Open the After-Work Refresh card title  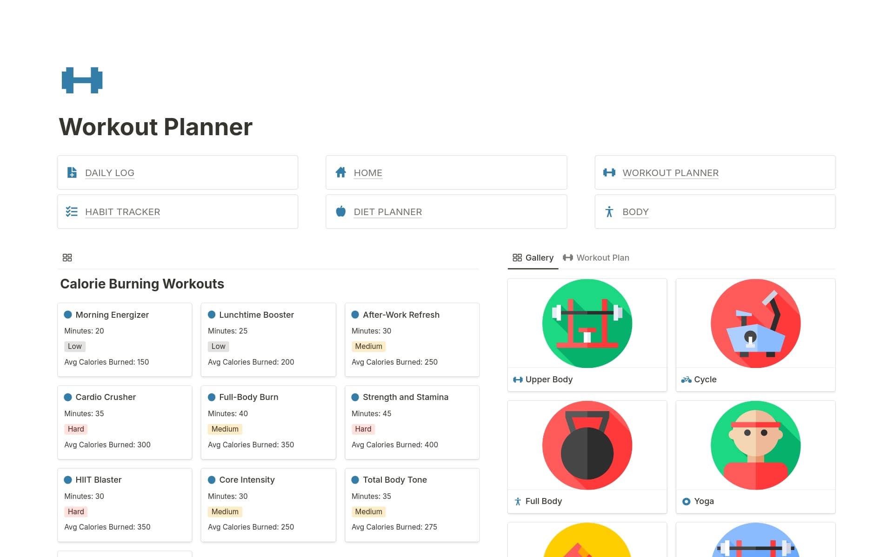click(401, 315)
